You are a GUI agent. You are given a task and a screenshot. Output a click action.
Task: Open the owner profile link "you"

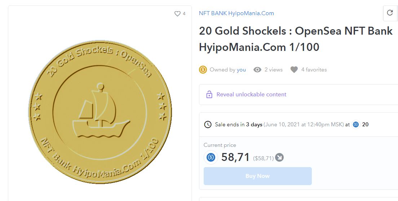pyautogui.click(x=241, y=70)
